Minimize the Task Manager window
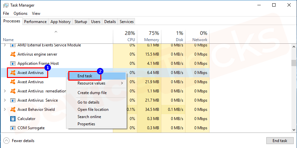This screenshot has width=297, height=148. tap(258, 5)
